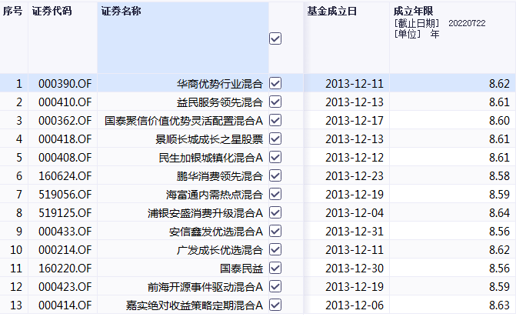516x317 pixels.
Task: Edit the 截止日期 value 20220722
Action: 467,23
